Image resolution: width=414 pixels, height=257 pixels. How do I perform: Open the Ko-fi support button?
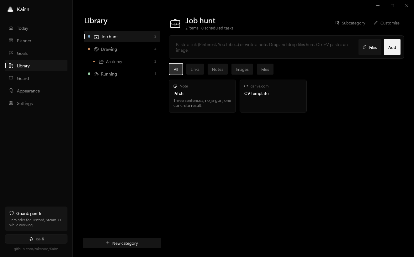[36, 239]
